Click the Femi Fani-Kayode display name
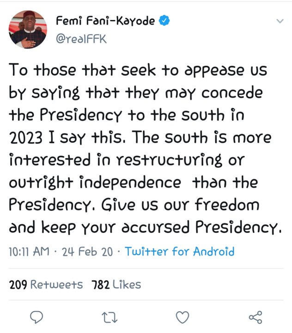The width and height of the screenshot is (292, 333). [x=105, y=20]
